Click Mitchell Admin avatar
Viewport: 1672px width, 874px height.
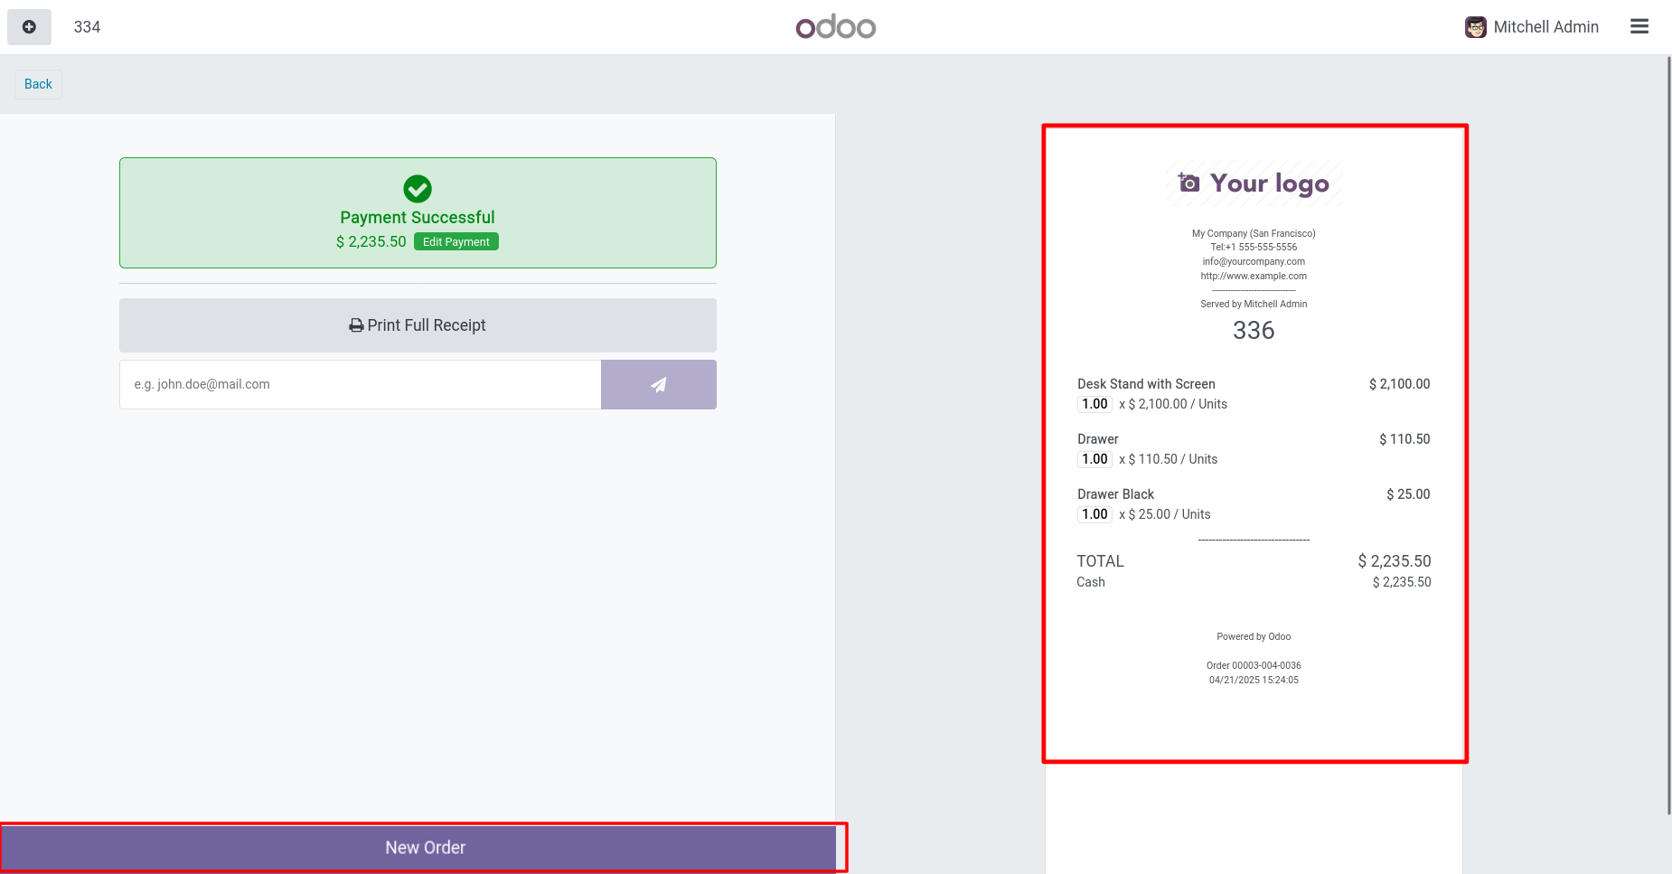(1476, 27)
